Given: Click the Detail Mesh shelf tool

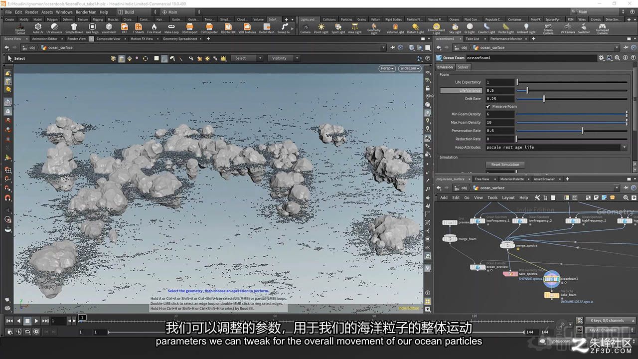Looking at the screenshot, I should [267, 28].
